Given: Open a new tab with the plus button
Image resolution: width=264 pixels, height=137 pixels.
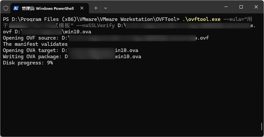Looking at the screenshot, I should click(x=96, y=8).
